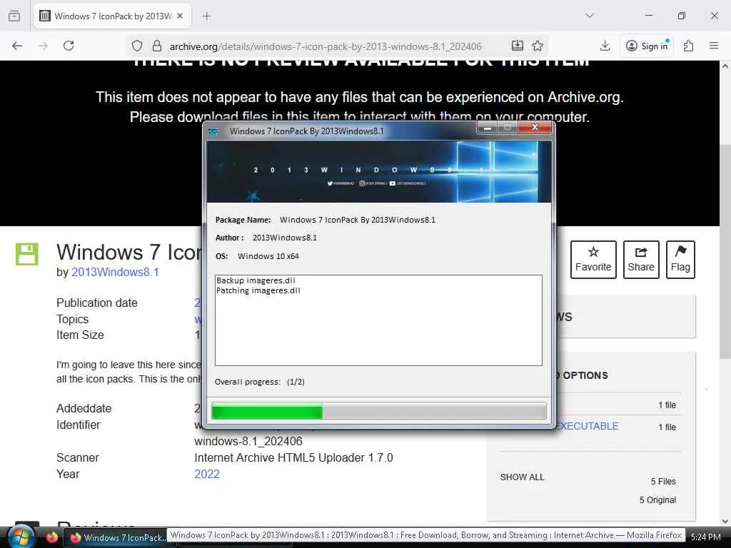Open the Firefox hamburger menu

(x=714, y=46)
